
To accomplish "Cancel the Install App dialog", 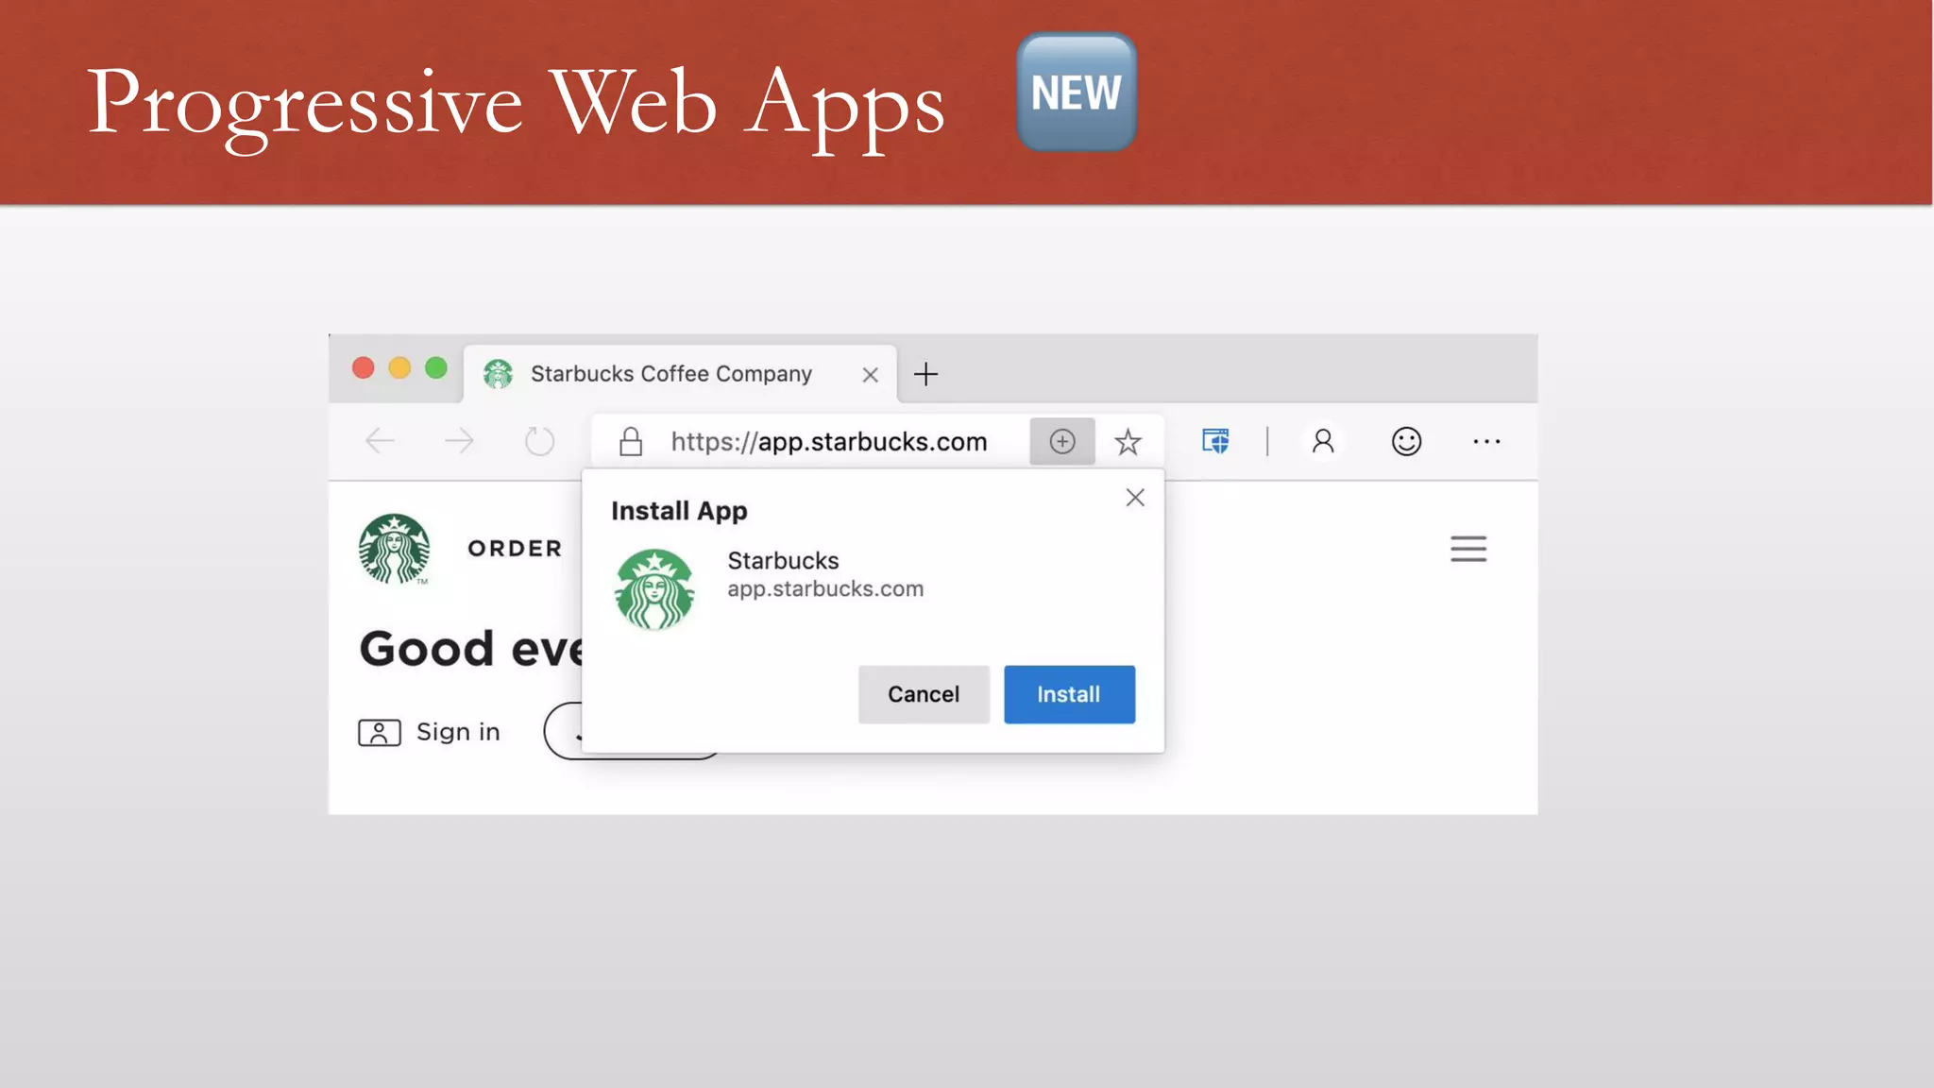I will point(924,694).
